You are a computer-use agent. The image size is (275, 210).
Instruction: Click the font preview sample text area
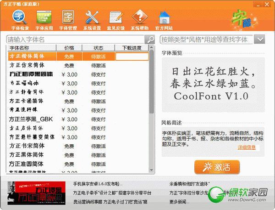click(213, 85)
